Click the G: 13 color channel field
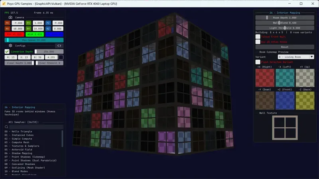Viewport: 319px width, 179px height. point(24,57)
